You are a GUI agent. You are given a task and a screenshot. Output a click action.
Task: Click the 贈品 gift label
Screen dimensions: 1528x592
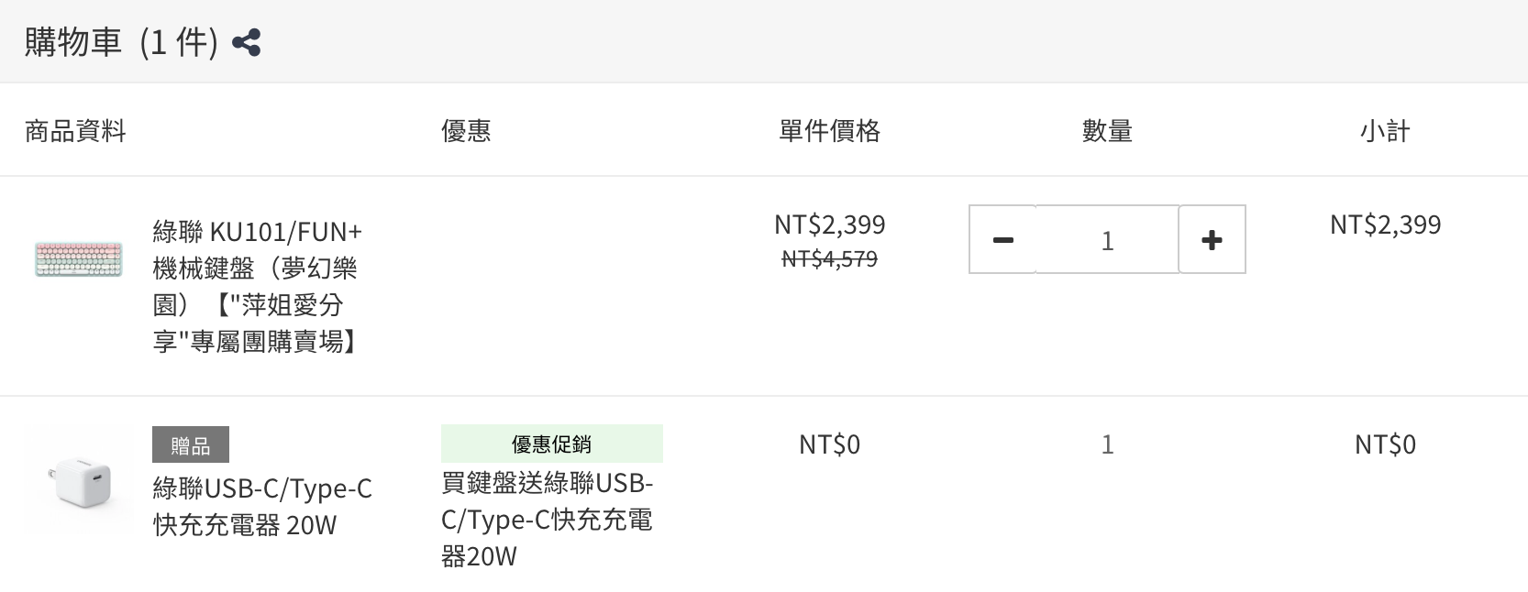[191, 444]
